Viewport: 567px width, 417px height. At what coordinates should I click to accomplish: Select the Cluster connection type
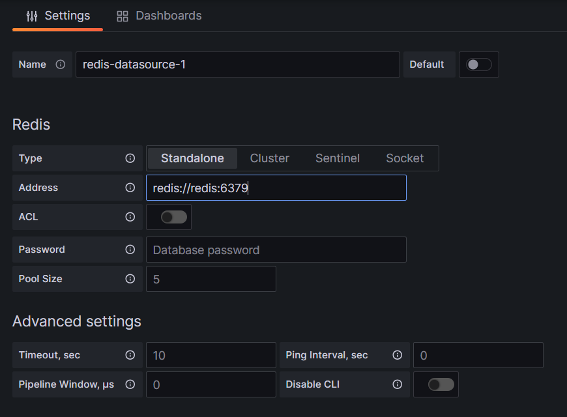coord(270,158)
